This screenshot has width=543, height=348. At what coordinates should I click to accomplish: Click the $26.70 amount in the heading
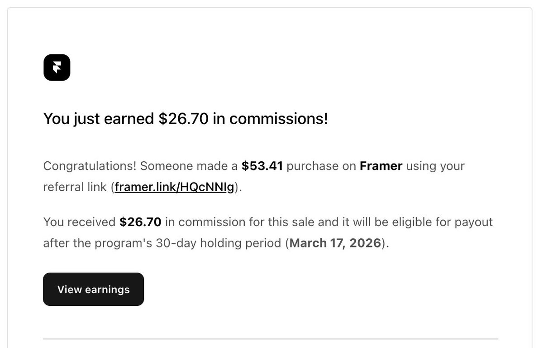tap(183, 119)
